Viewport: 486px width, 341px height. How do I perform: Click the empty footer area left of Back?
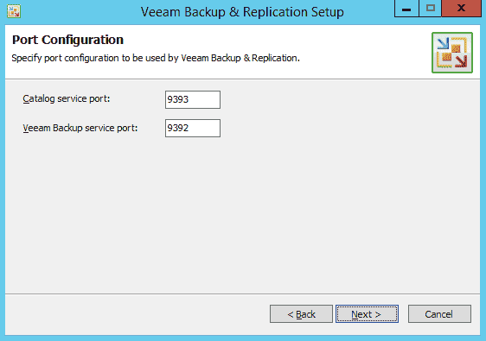[x=137, y=314]
